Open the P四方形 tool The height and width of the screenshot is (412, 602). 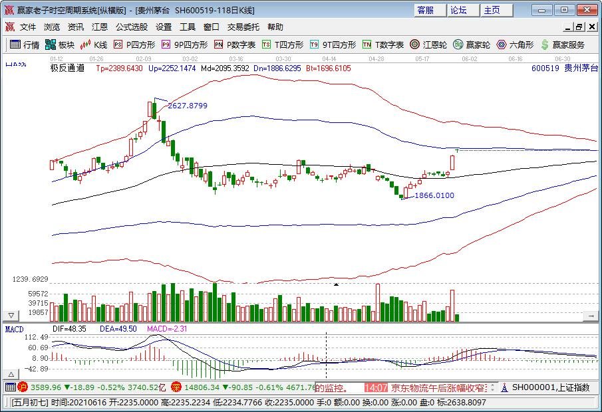click(x=134, y=45)
